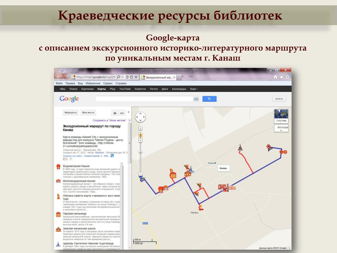Open the browser Home icon
Image resolution: width=337 pixels, height=253 pixels.
[x=275, y=77]
